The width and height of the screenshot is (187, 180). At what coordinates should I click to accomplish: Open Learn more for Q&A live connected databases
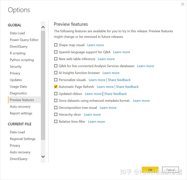click(146, 66)
